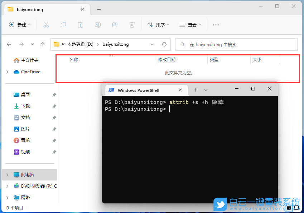Open the PowerShell tab chevron dropdown
Screen dimensions: 304x213
(x=206, y=90)
